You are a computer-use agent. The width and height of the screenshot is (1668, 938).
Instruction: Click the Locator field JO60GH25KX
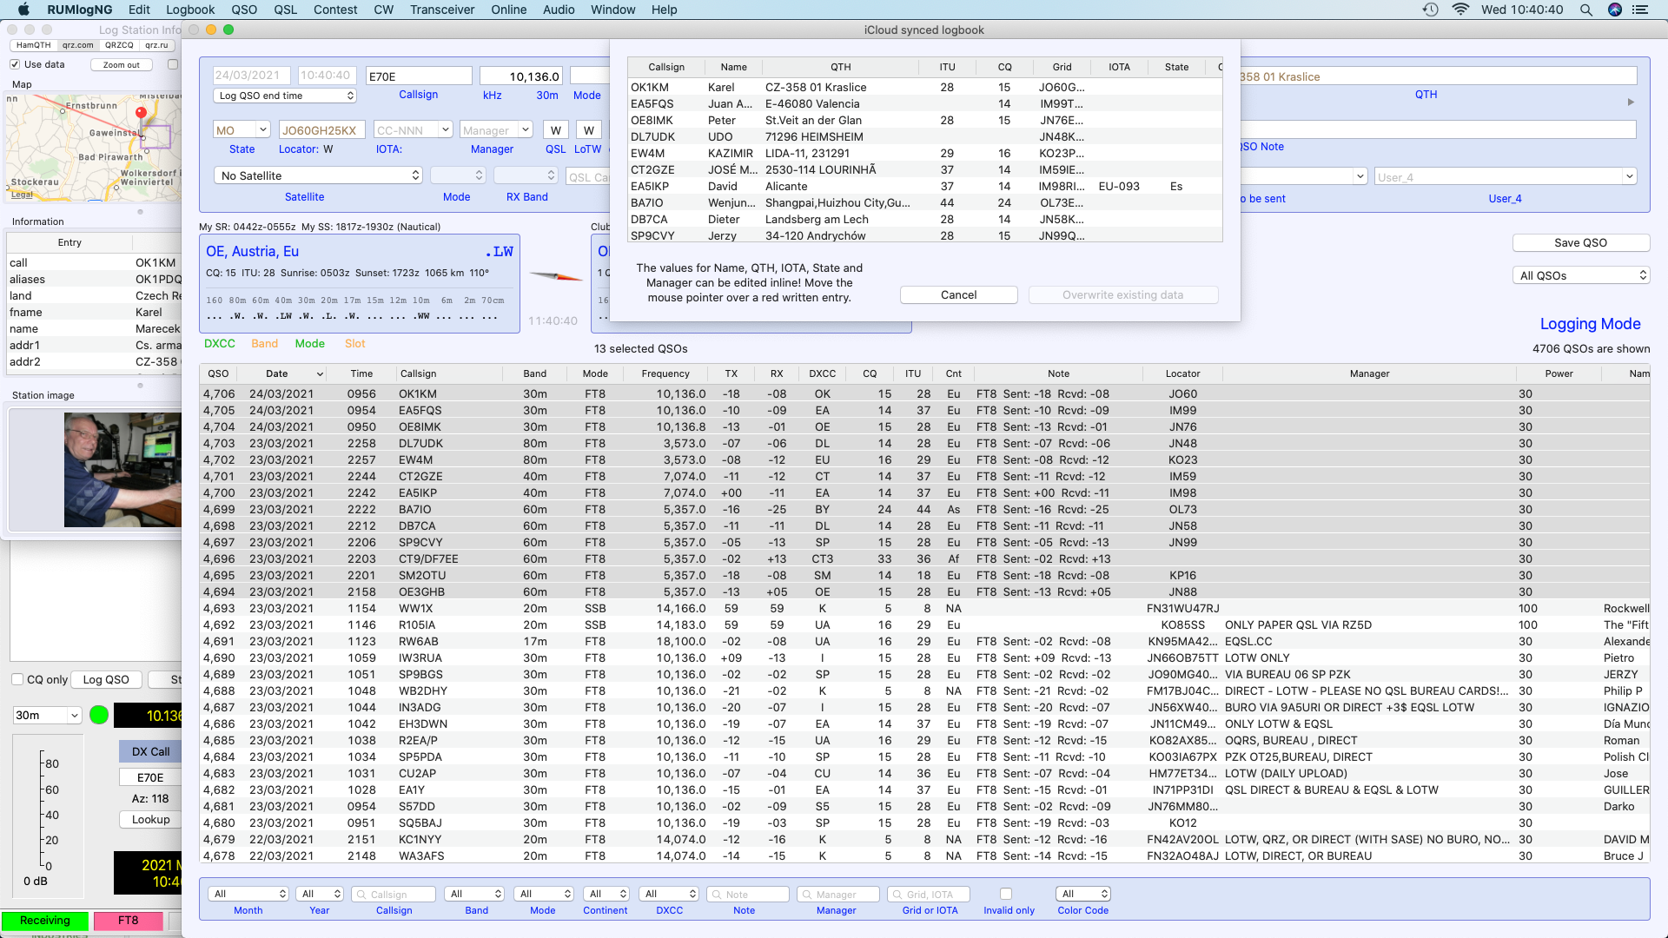coord(321,130)
